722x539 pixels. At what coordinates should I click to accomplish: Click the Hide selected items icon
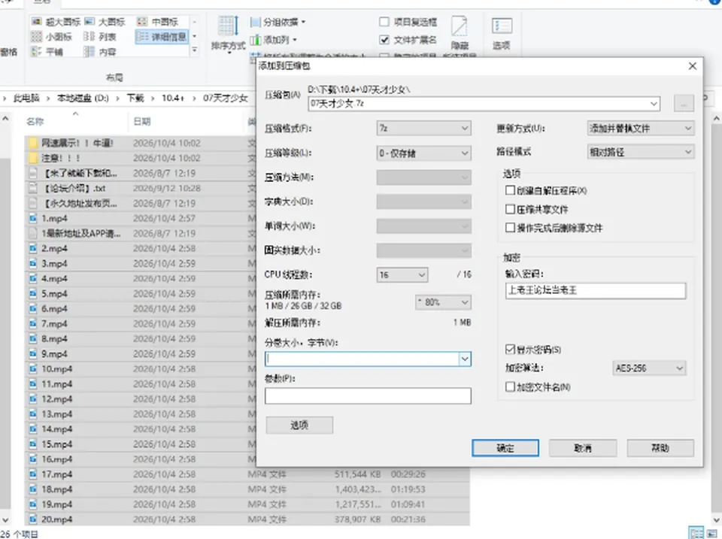pos(459,27)
